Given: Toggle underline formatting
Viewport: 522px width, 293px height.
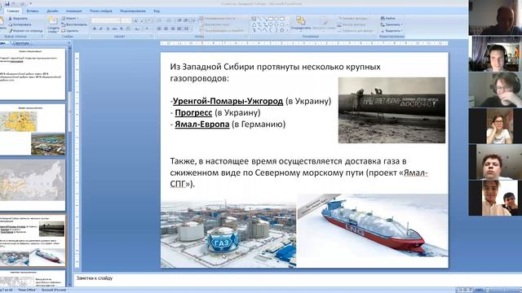Looking at the screenshot, I should (107, 29).
